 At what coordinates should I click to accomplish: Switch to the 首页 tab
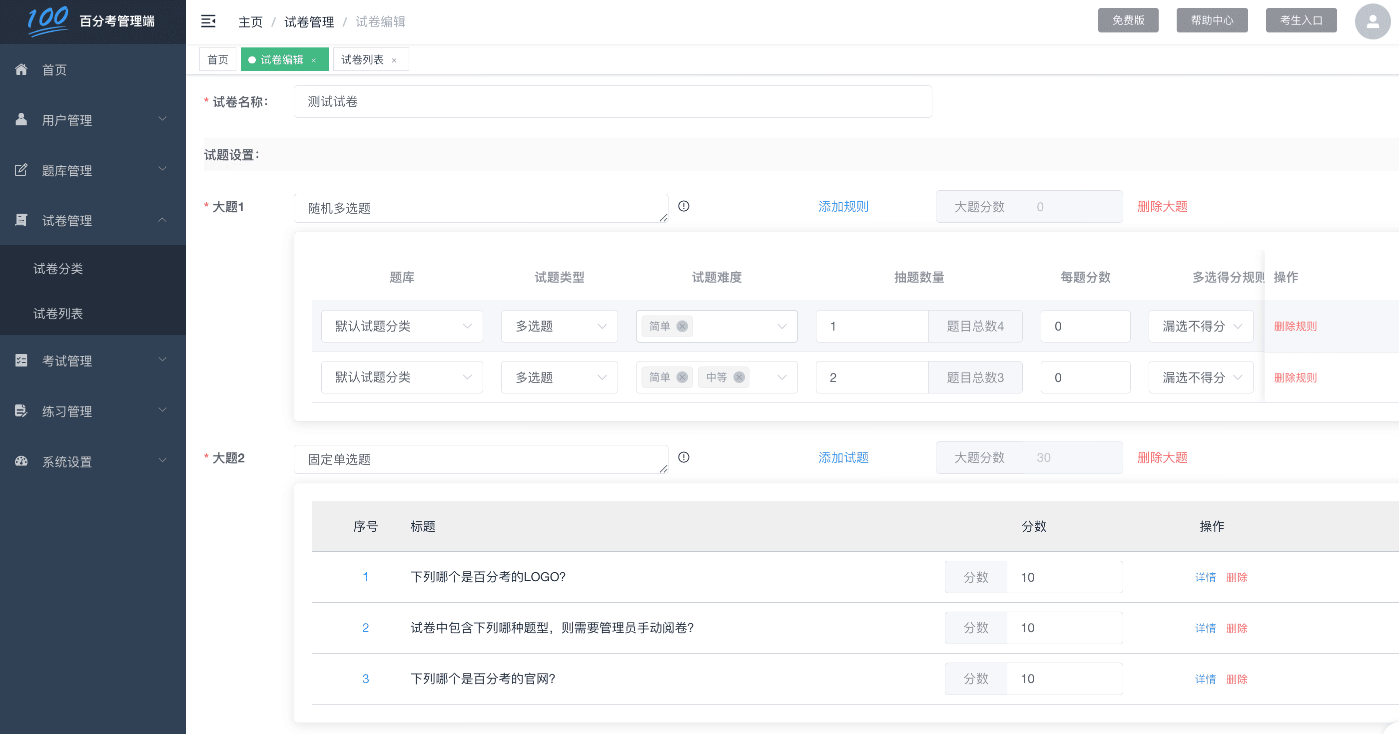click(217, 59)
